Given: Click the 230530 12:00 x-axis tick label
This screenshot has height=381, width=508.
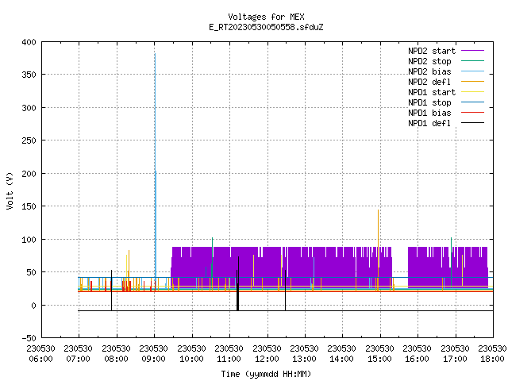Looking at the screenshot, I should pyautogui.click(x=267, y=354).
